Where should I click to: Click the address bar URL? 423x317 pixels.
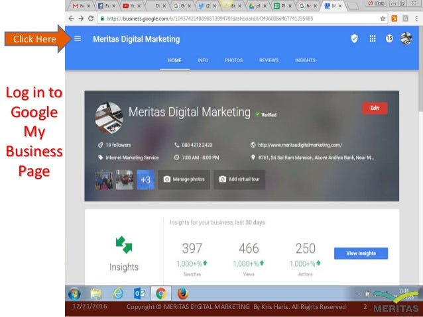pos(210,19)
